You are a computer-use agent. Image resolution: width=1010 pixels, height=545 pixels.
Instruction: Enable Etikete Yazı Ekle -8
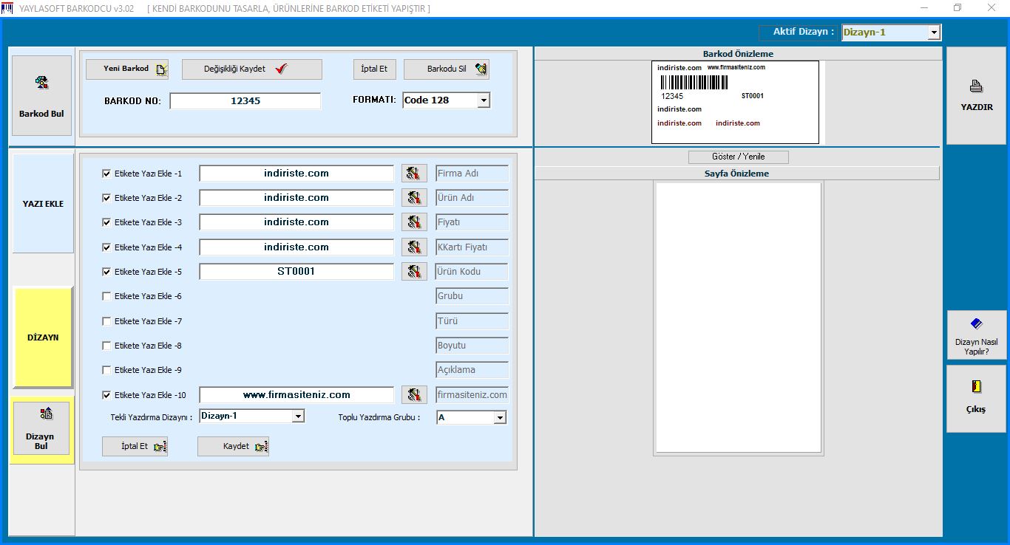tap(106, 346)
